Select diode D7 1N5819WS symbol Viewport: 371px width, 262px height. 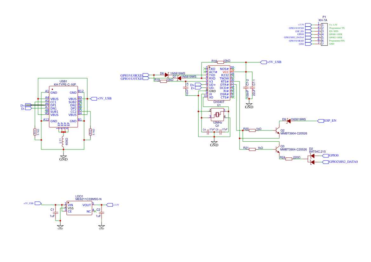179,78
